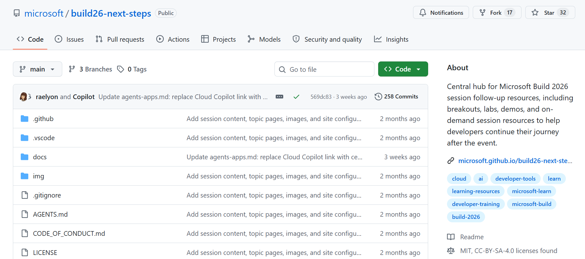This screenshot has width=585, height=259.
Task: Click the Star icon
Action: pyautogui.click(x=535, y=13)
